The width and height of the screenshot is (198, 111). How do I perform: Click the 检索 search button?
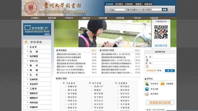pyautogui.click(x=165, y=10)
